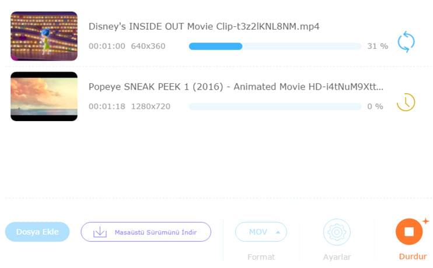Click the Durdur label
Screen dimensions: 433x268
[413, 256]
